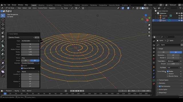Switch perspective/orthographic grid icon
Screen dimensions: 183x102
click(x=149, y=36)
